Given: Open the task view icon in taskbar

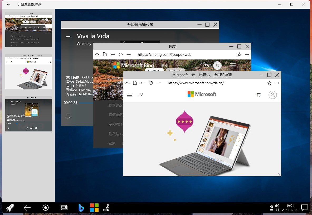Looking at the screenshot, I should click(64, 208).
